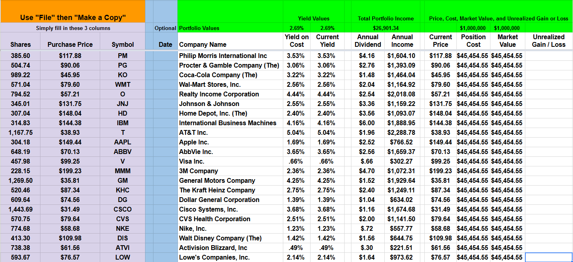Select the Unrealized Gain / Loss header
The image size is (573, 262).
548,40
